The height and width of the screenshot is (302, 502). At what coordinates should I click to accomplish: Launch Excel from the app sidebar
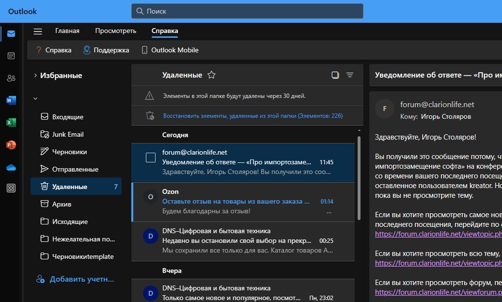[x=11, y=123]
